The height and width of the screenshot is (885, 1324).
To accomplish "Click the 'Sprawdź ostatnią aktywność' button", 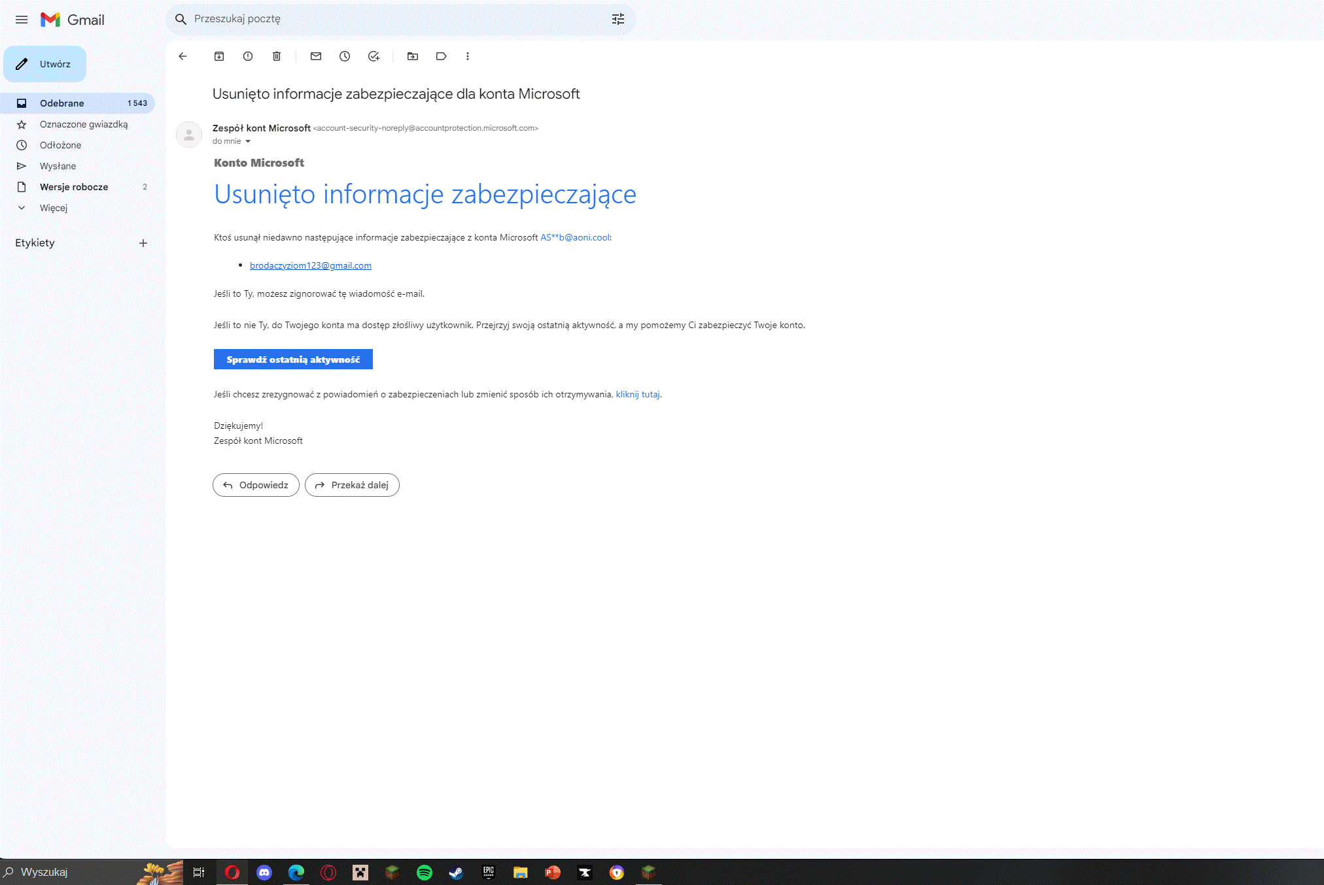I will 293,359.
